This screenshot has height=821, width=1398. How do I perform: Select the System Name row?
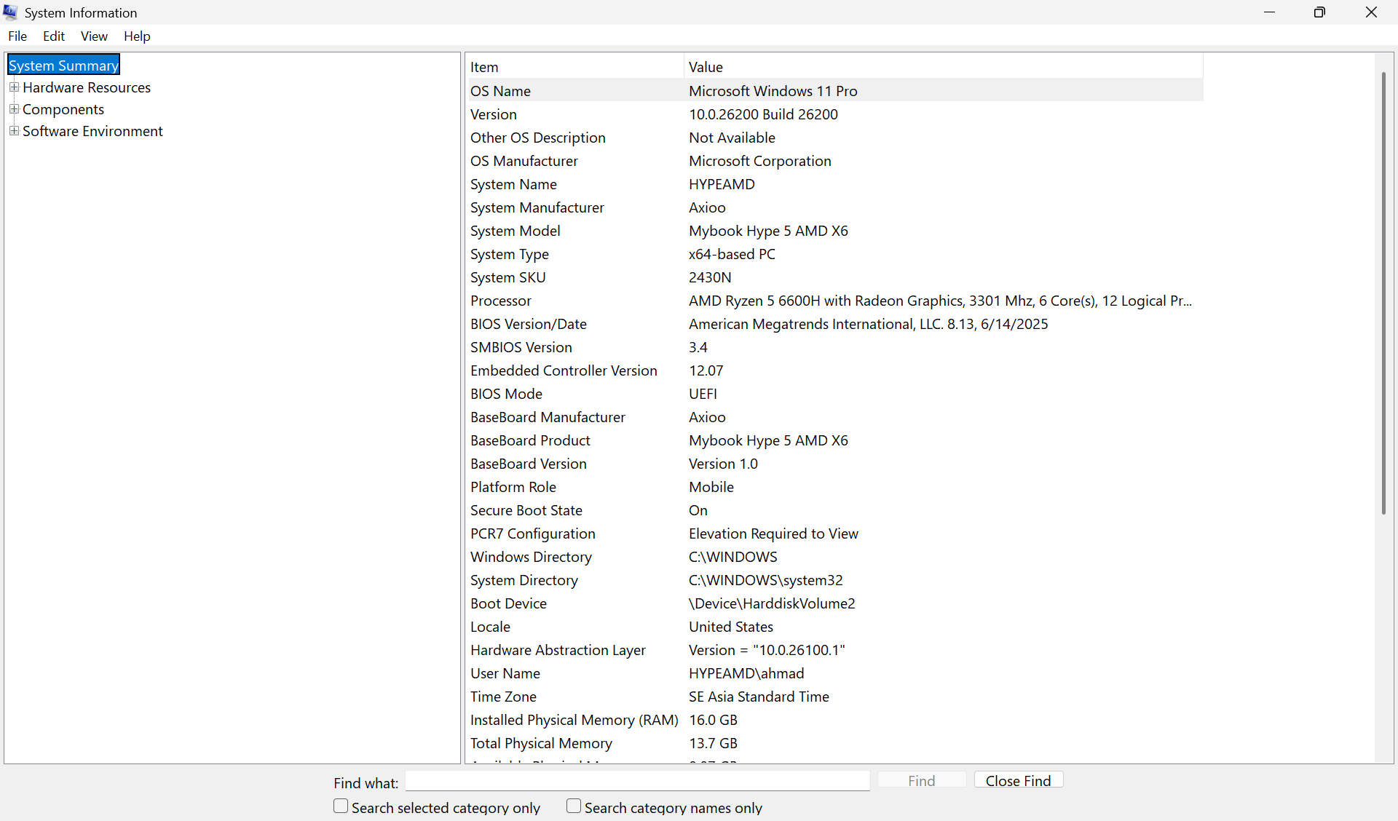pyautogui.click(x=834, y=184)
